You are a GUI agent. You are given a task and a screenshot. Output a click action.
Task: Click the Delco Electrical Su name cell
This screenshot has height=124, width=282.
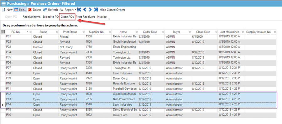[125, 110]
